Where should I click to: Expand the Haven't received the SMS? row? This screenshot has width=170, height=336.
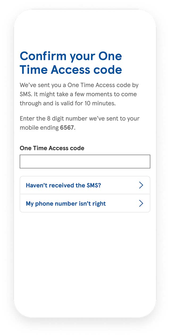click(85, 185)
